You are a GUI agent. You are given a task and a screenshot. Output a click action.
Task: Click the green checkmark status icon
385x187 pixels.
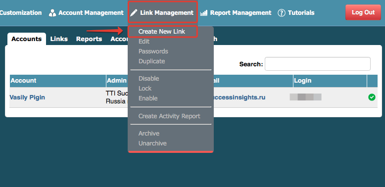372,97
